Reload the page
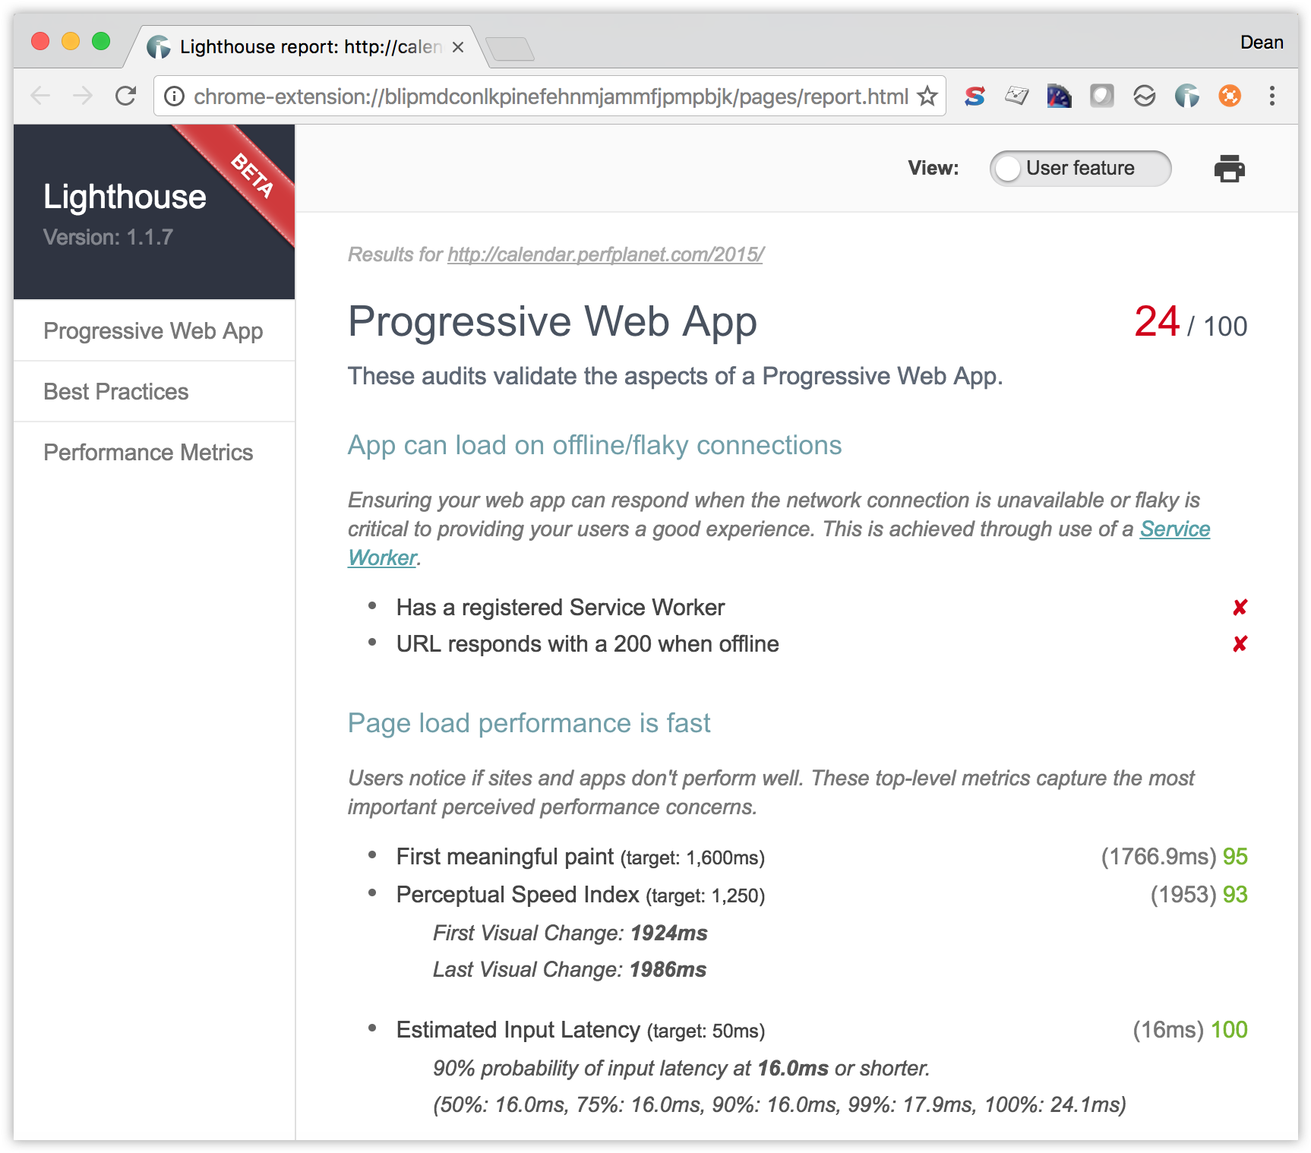 (x=125, y=96)
